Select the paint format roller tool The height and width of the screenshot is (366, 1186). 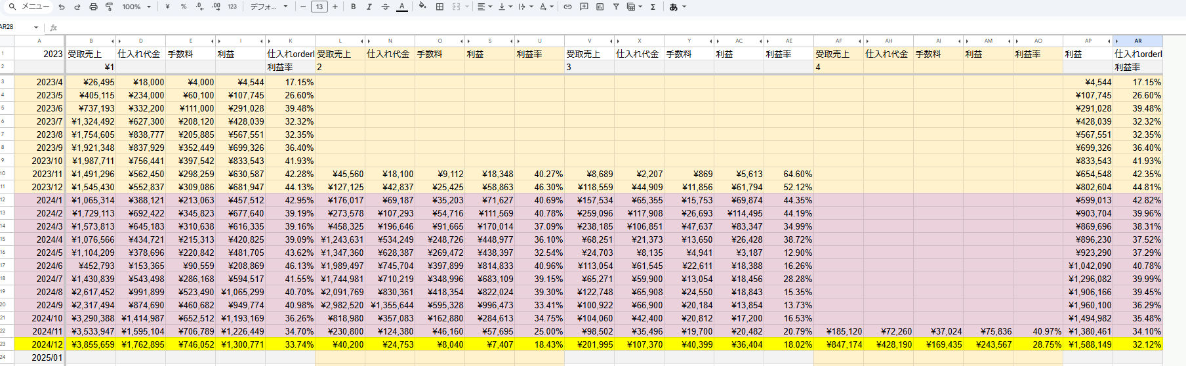click(x=109, y=7)
